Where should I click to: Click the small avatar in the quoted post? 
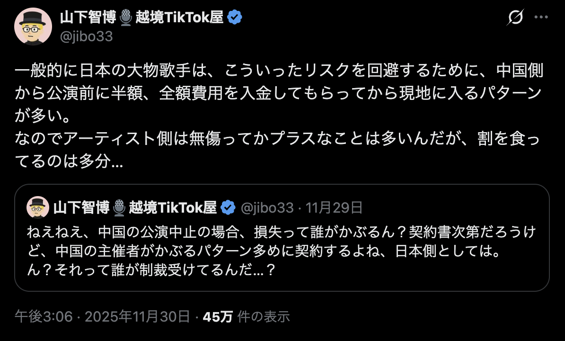tap(38, 207)
